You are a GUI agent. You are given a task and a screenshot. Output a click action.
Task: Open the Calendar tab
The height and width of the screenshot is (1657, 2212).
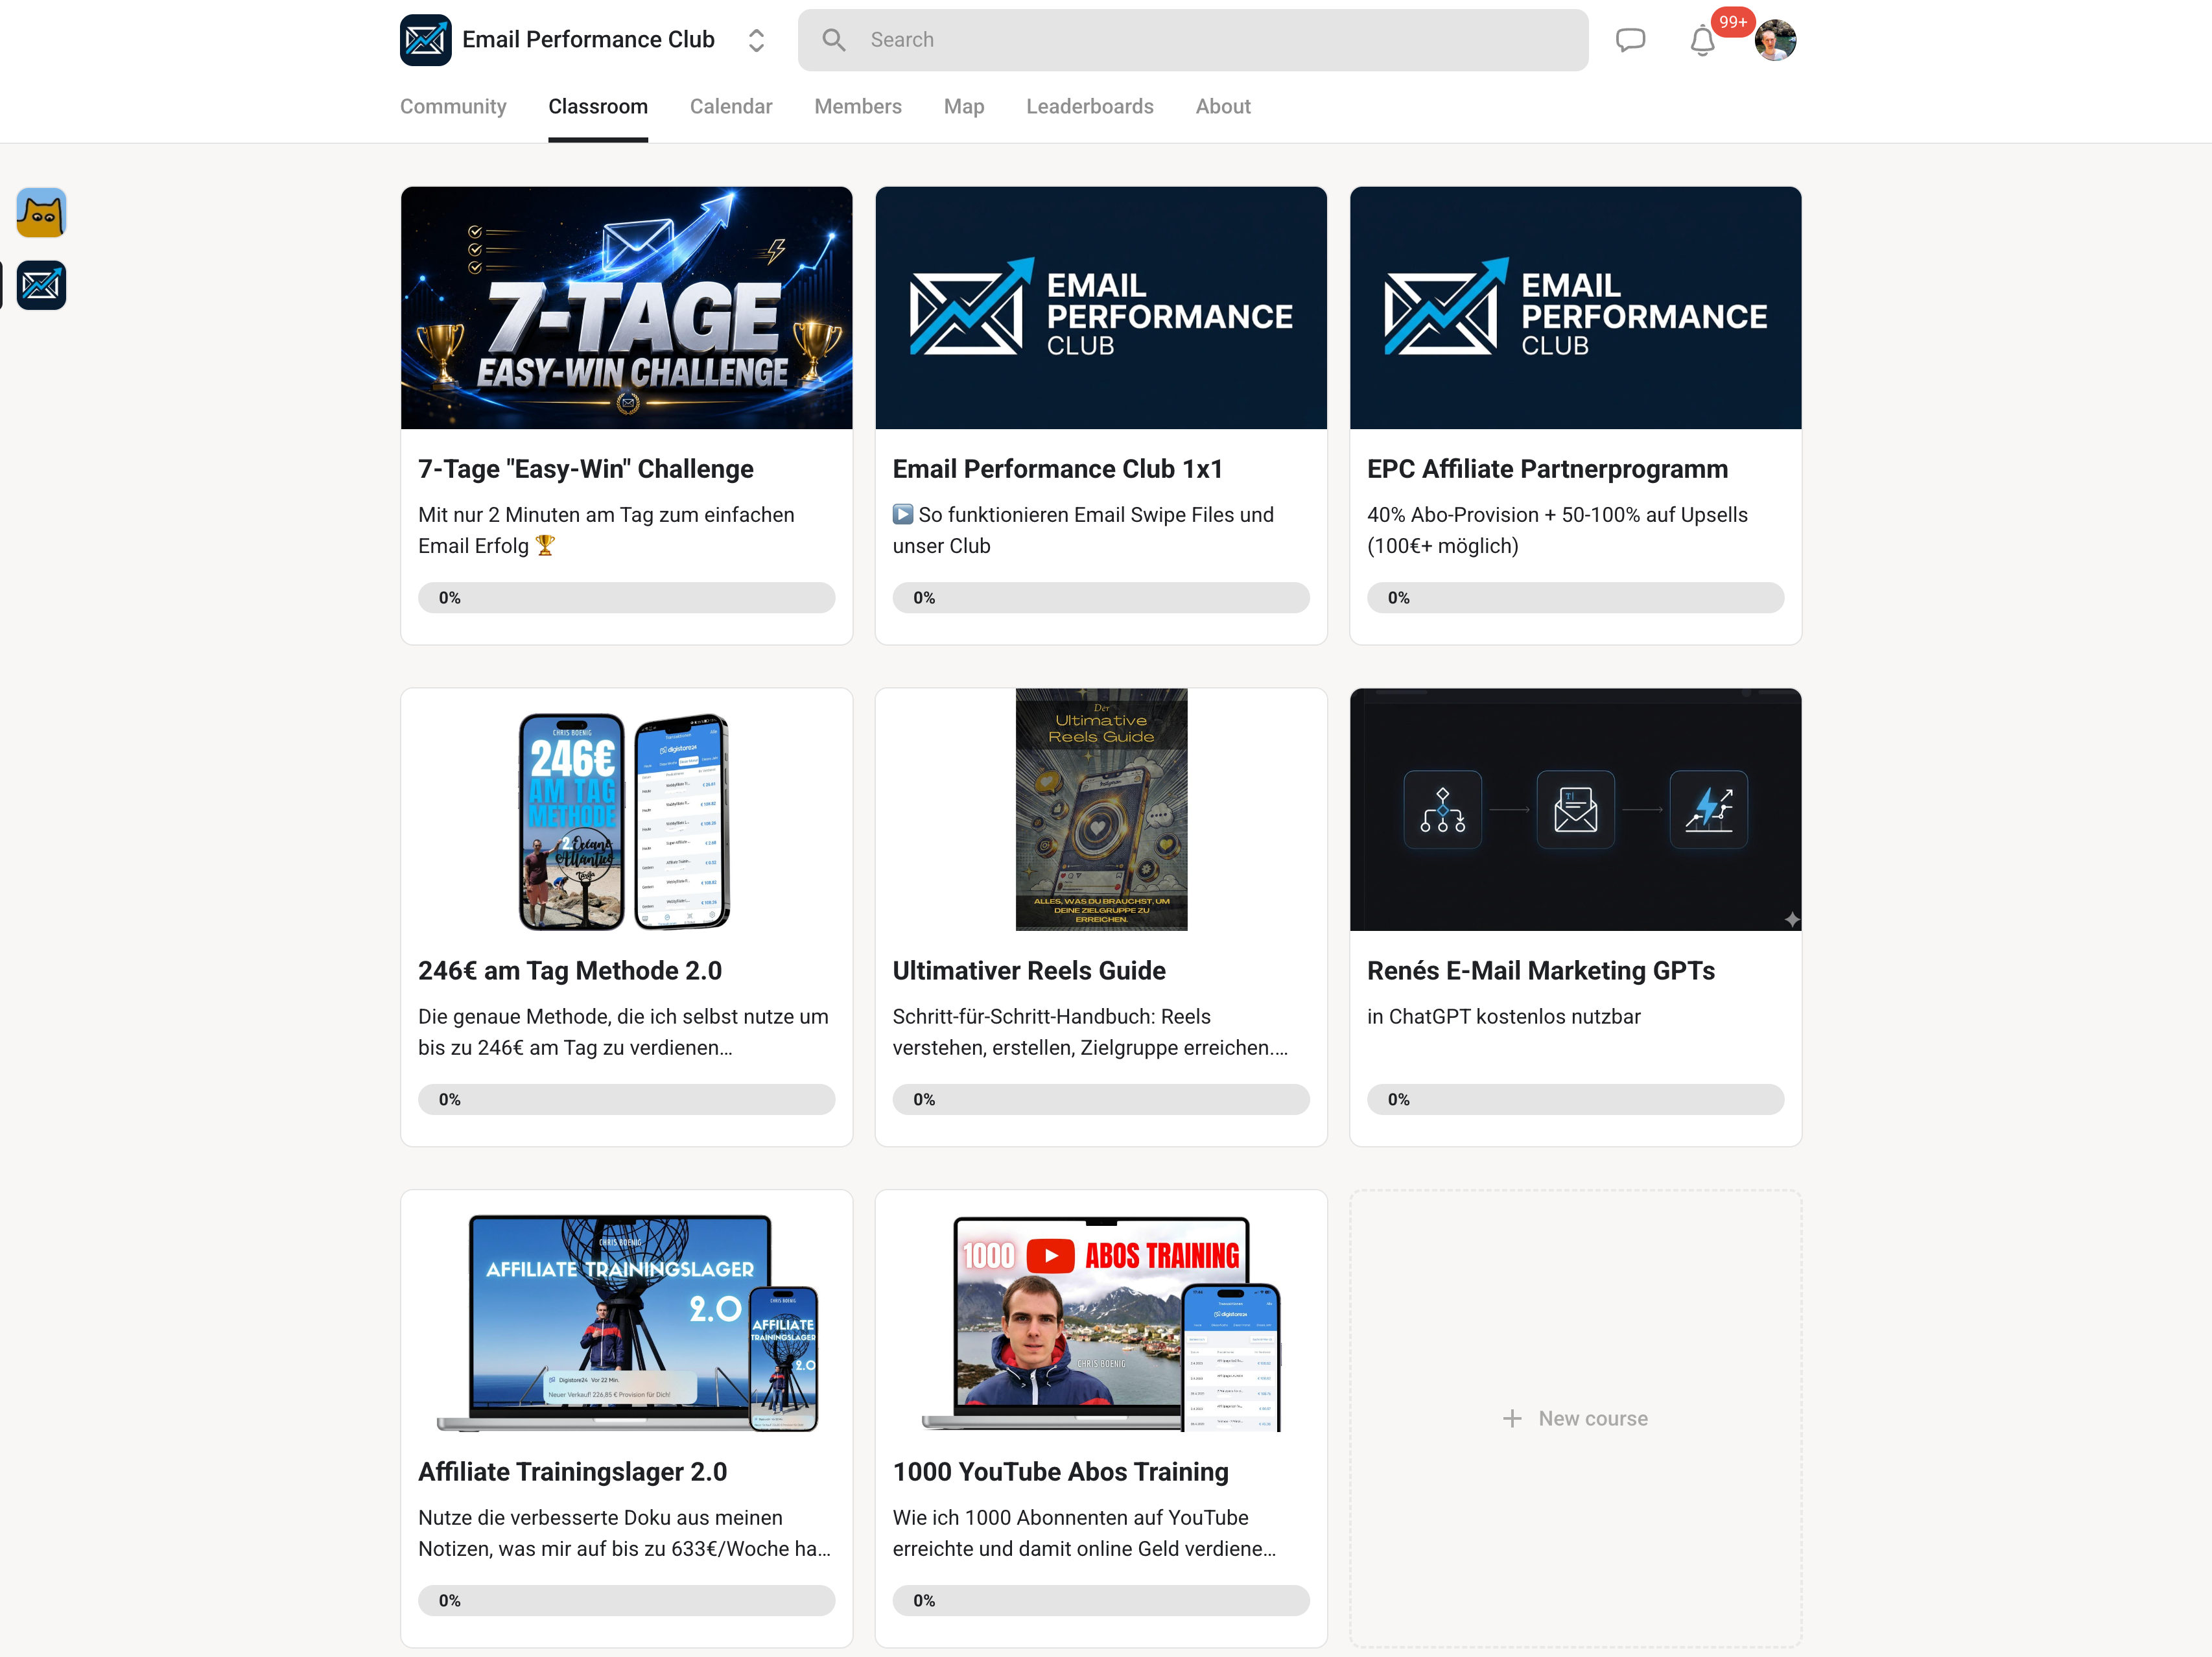click(x=731, y=106)
